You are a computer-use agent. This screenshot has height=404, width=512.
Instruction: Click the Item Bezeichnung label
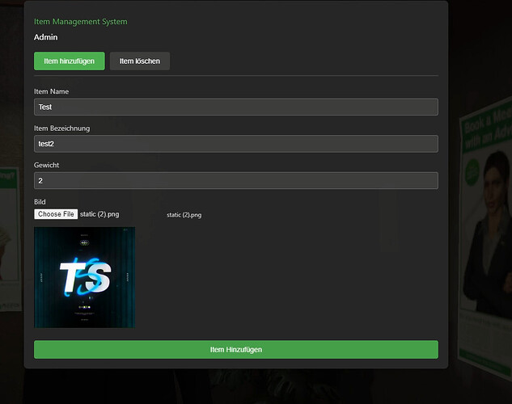62,128
